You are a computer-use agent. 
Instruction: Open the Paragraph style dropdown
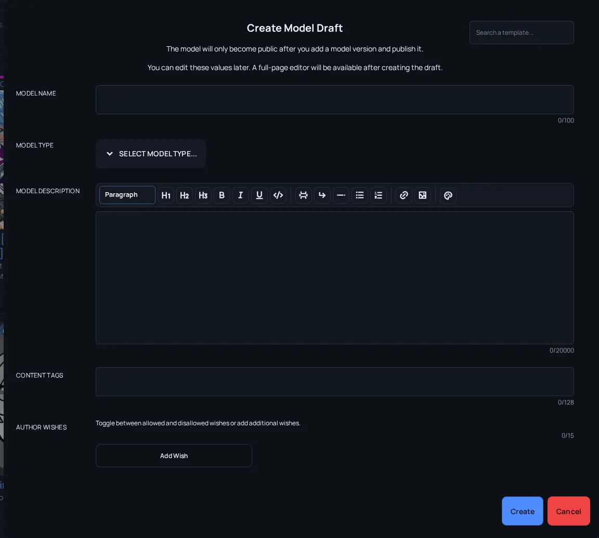pos(127,195)
